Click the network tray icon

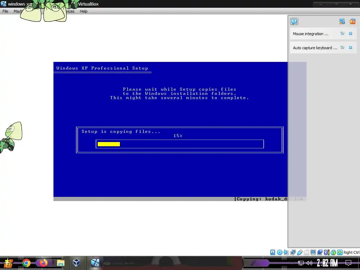(301, 263)
